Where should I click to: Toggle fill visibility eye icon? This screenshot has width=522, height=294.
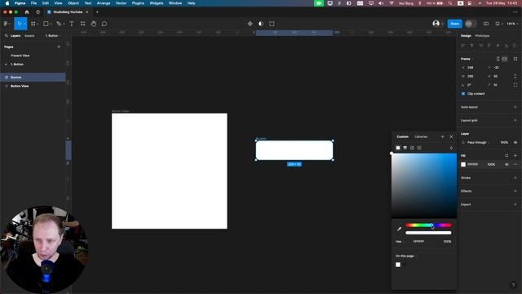[507, 165]
